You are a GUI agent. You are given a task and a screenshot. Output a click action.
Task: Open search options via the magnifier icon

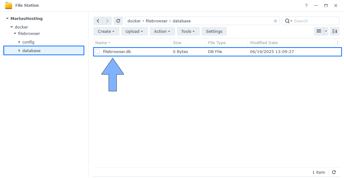(288, 21)
